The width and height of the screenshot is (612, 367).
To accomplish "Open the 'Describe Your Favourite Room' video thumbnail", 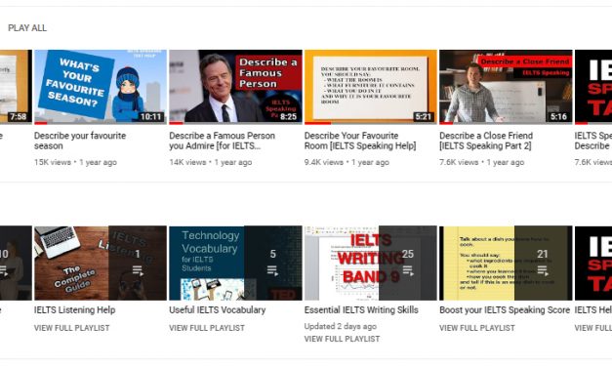I will (x=370, y=87).
